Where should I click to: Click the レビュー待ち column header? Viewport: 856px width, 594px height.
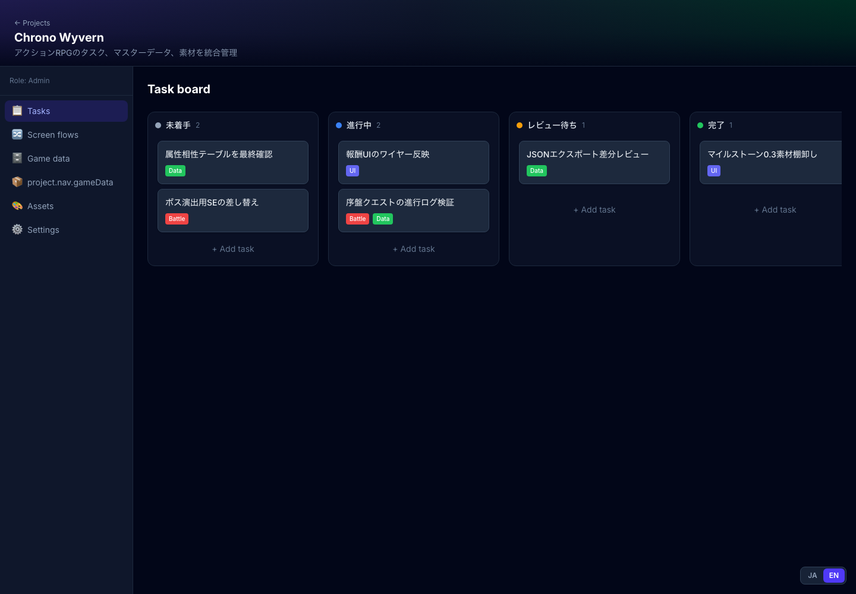click(x=552, y=125)
